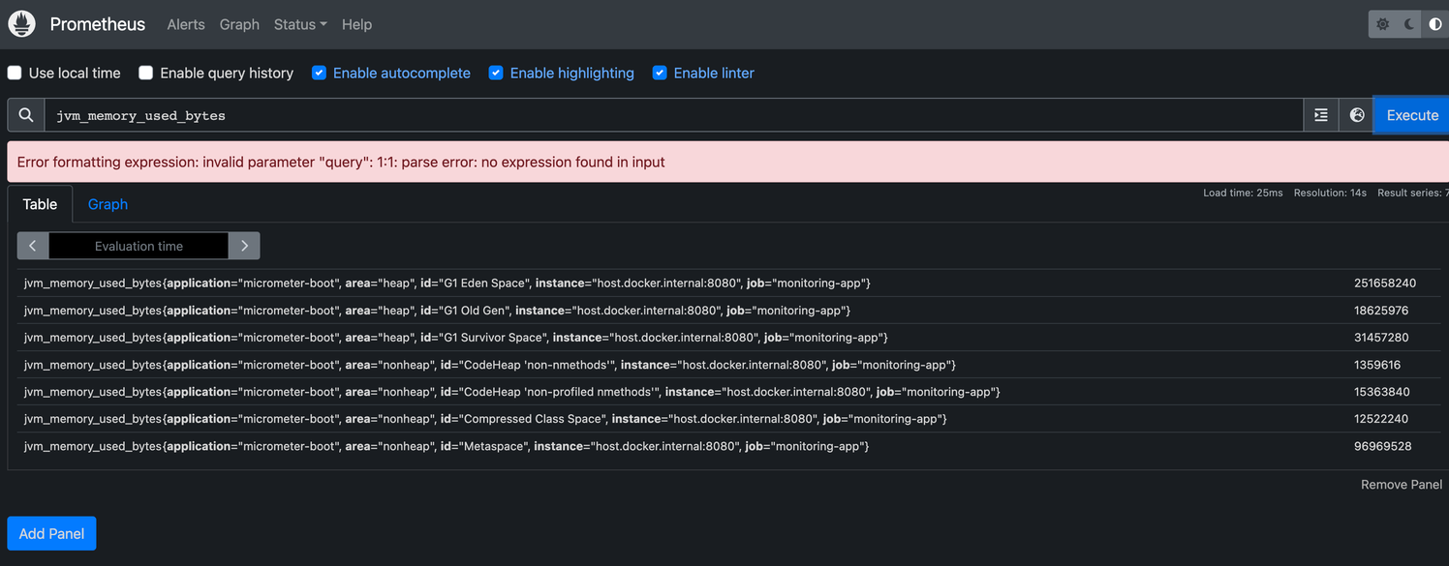Click the Remove Panel link

point(1401,484)
